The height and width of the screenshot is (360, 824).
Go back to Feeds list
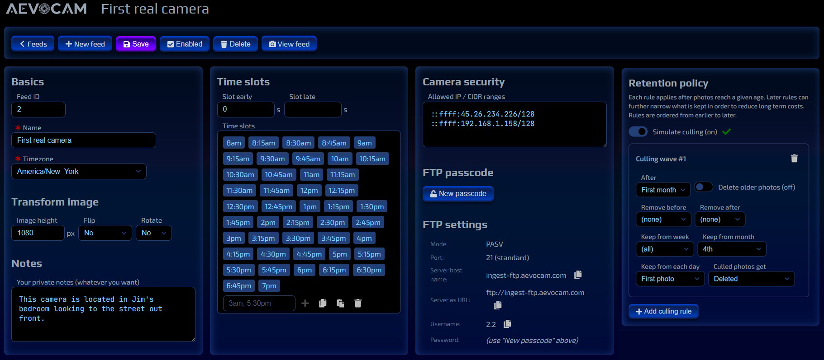(33, 44)
